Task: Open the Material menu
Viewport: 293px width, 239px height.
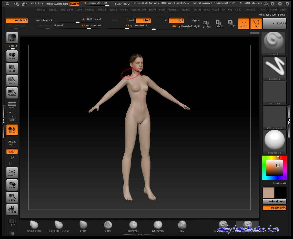Action: pos(174,9)
